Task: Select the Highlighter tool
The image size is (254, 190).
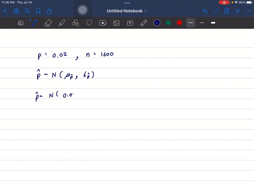Action: click(x=62, y=23)
